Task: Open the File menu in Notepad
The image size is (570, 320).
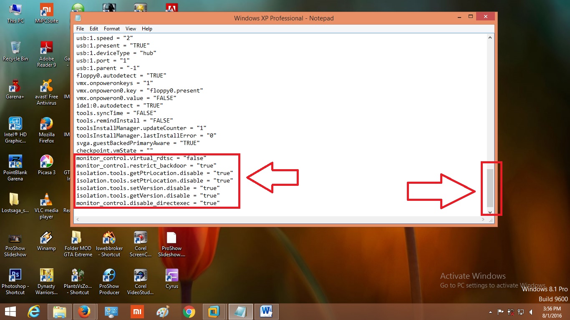Action: 80,28
